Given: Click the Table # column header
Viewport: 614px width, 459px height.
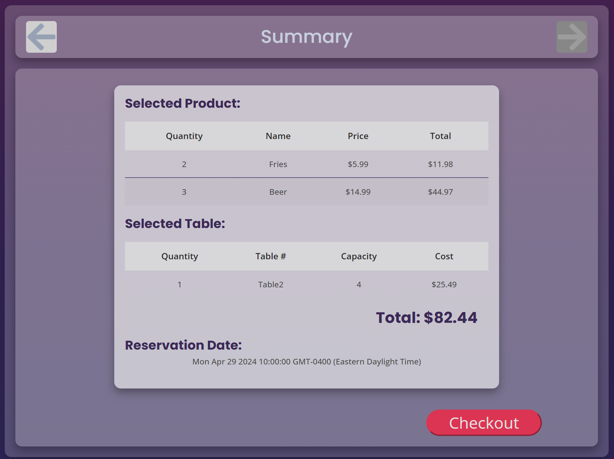Looking at the screenshot, I should (270, 256).
